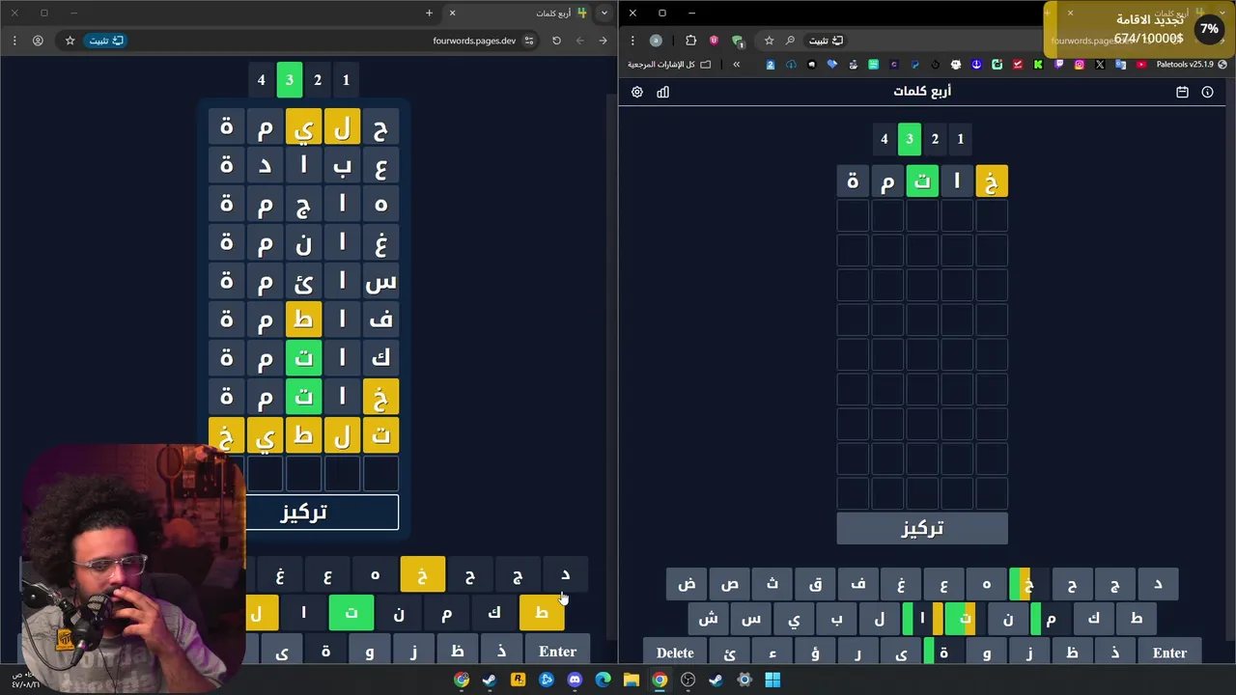Click Enter key on left window keyboard

557,652
